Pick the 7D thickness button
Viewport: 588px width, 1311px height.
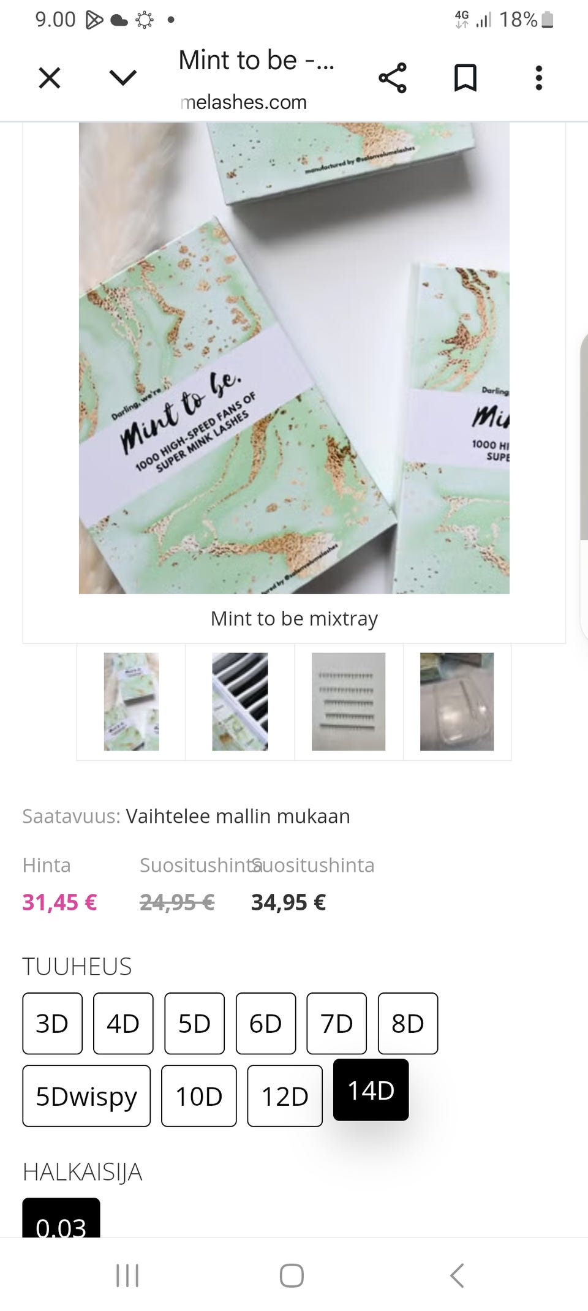(x=337, y=1023)
